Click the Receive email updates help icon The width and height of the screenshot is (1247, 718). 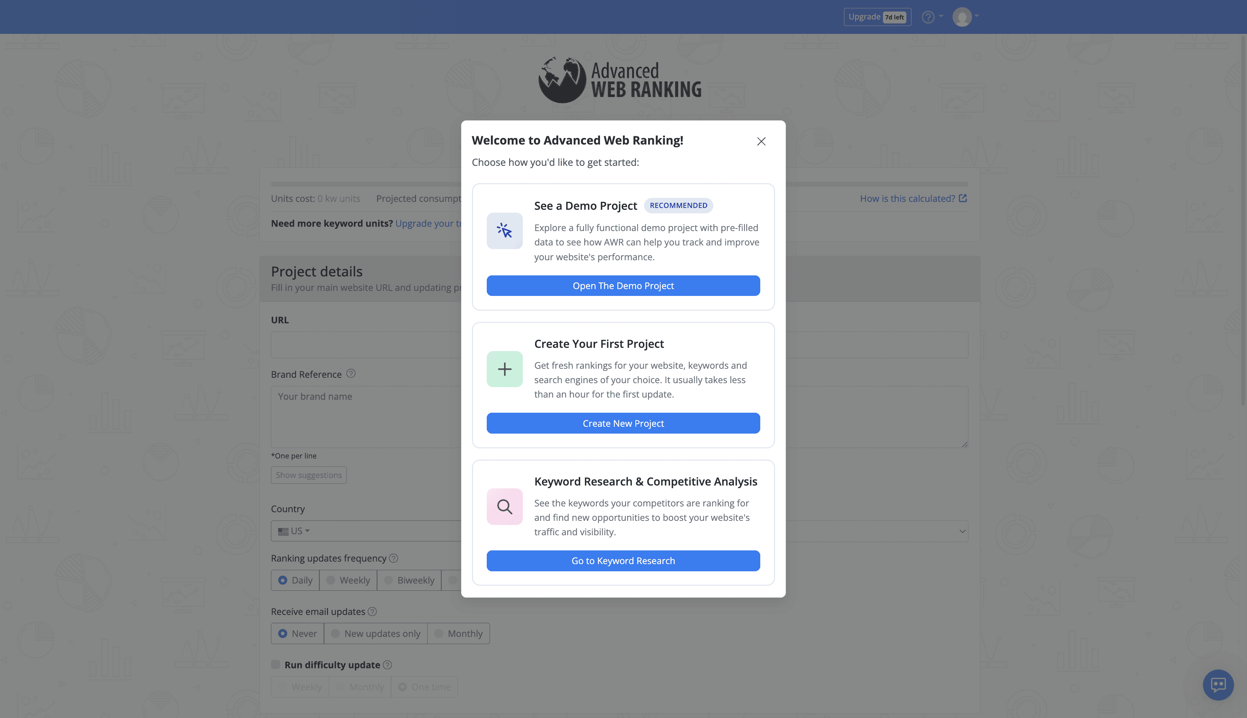click(372, 611)
